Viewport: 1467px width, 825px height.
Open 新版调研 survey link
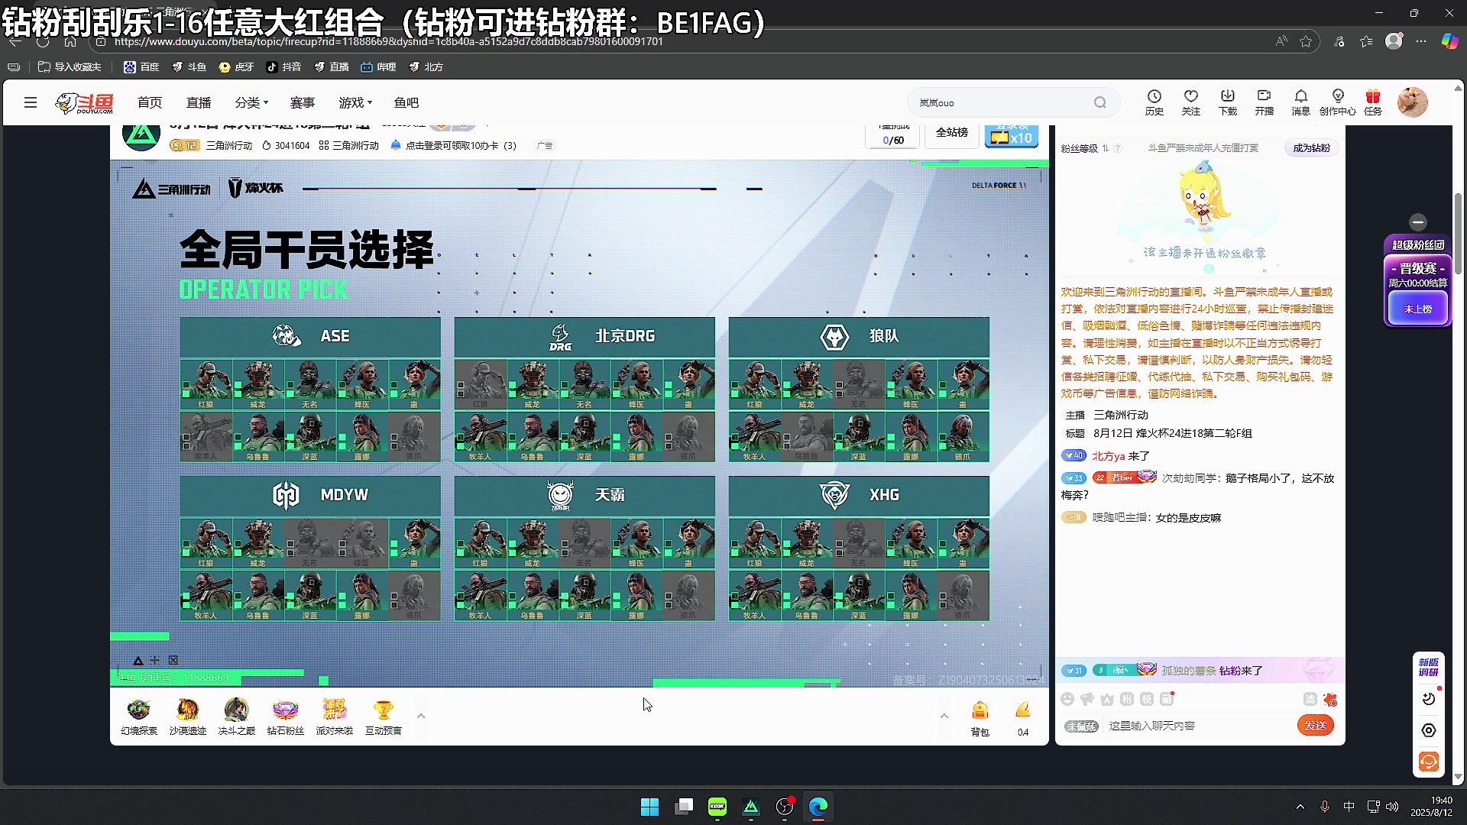(x=1428, y=667)
